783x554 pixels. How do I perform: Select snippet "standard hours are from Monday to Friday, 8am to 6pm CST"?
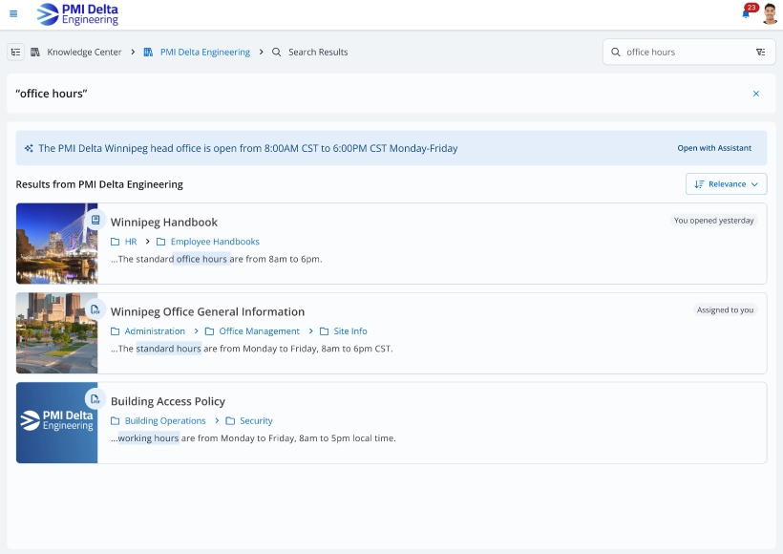tap(265, 349)
